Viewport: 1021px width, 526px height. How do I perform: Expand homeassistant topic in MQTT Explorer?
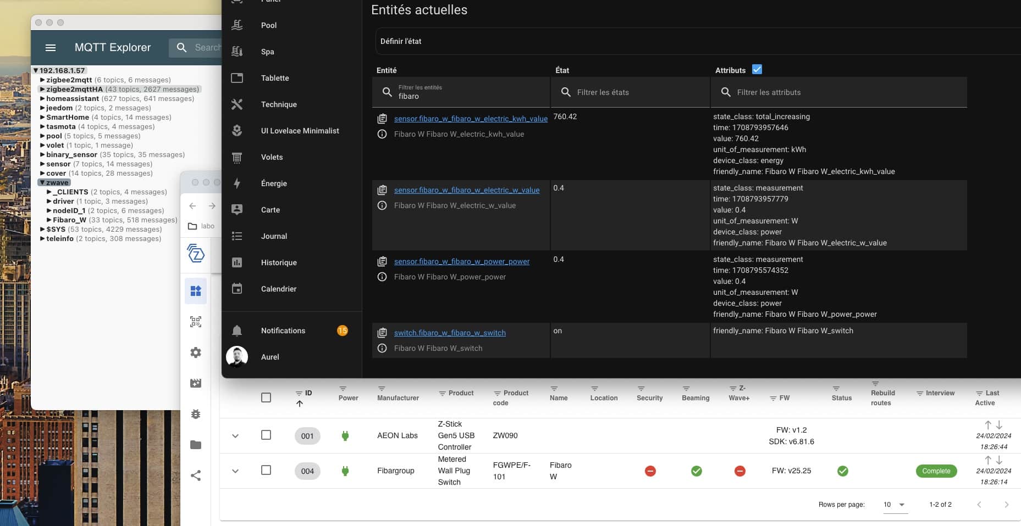point(42,99)
